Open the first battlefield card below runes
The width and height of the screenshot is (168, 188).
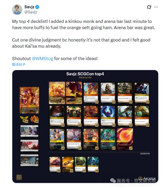click(29, 131)
